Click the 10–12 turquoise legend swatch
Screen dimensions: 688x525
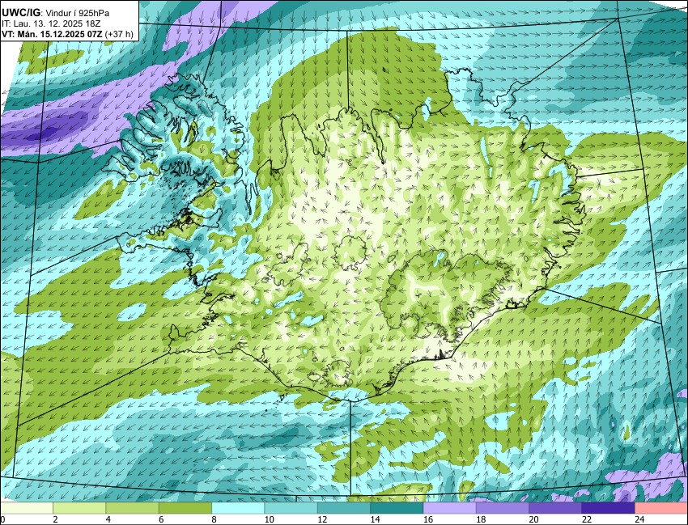291,508
